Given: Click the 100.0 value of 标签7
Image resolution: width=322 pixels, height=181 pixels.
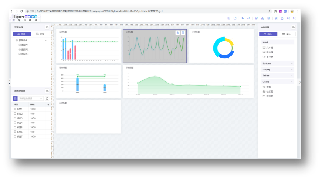Looking at the screenshot, I should [x=33, y=136].
